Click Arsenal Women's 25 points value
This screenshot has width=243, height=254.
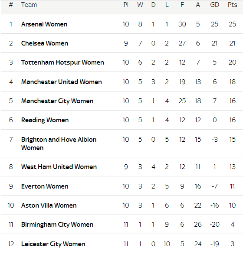232,24
